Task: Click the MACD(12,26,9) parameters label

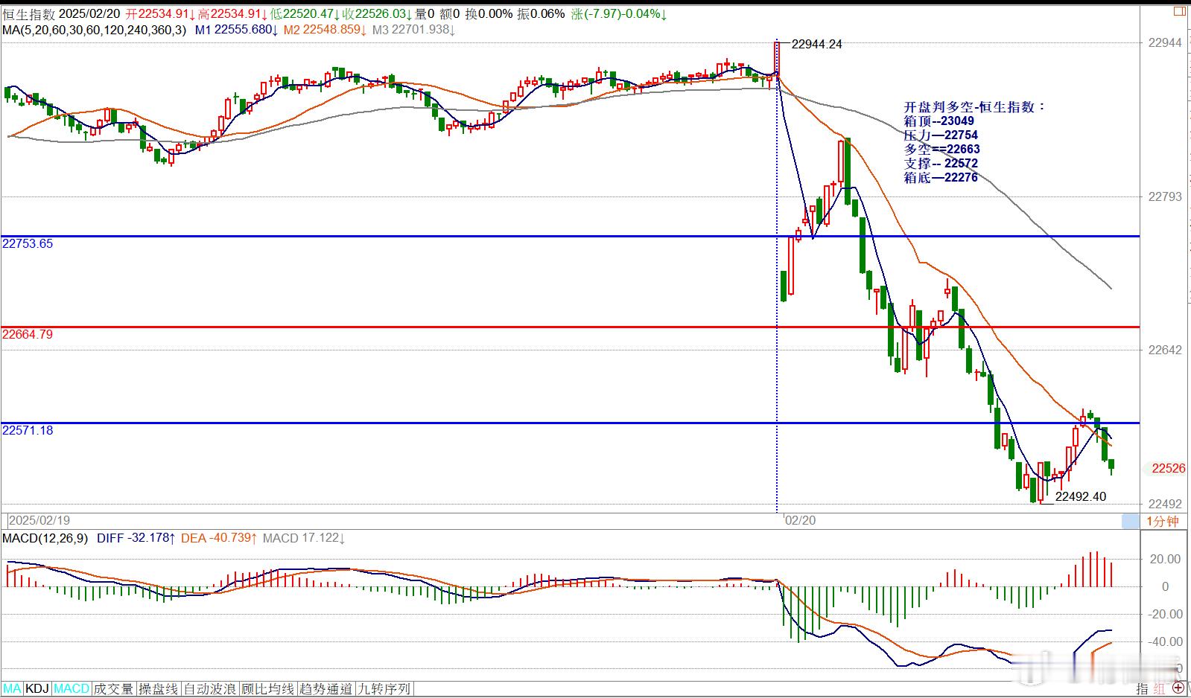Action: [x=45, y=538]
